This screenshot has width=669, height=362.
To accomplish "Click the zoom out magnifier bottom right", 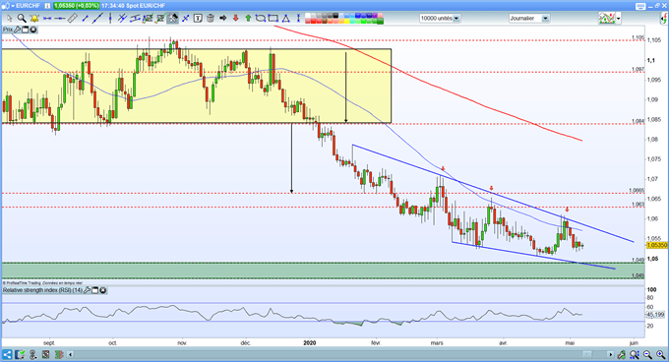I will click(647, 354).
